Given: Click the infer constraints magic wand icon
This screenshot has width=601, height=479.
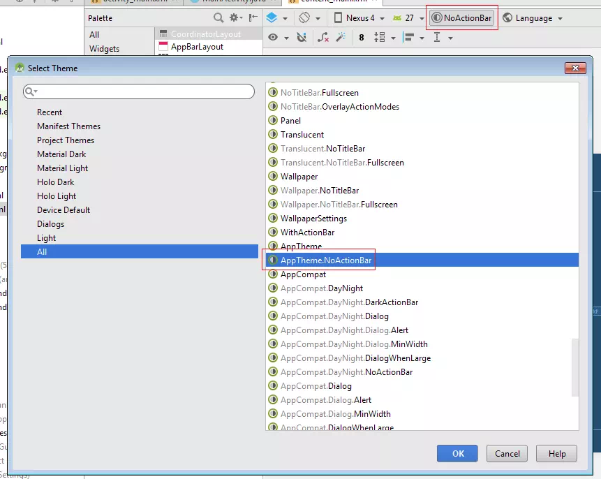Looking at the screenshot, I should (341, 37).
